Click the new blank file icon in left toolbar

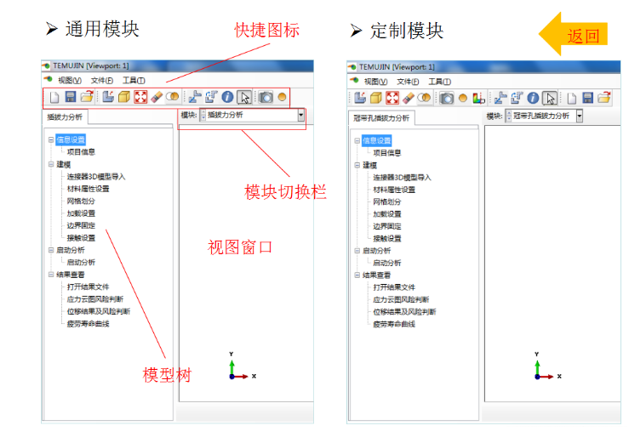[54, 98]
